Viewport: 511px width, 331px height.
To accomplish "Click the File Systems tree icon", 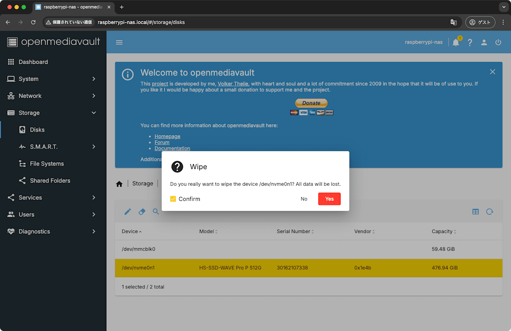I will [23, 164].
